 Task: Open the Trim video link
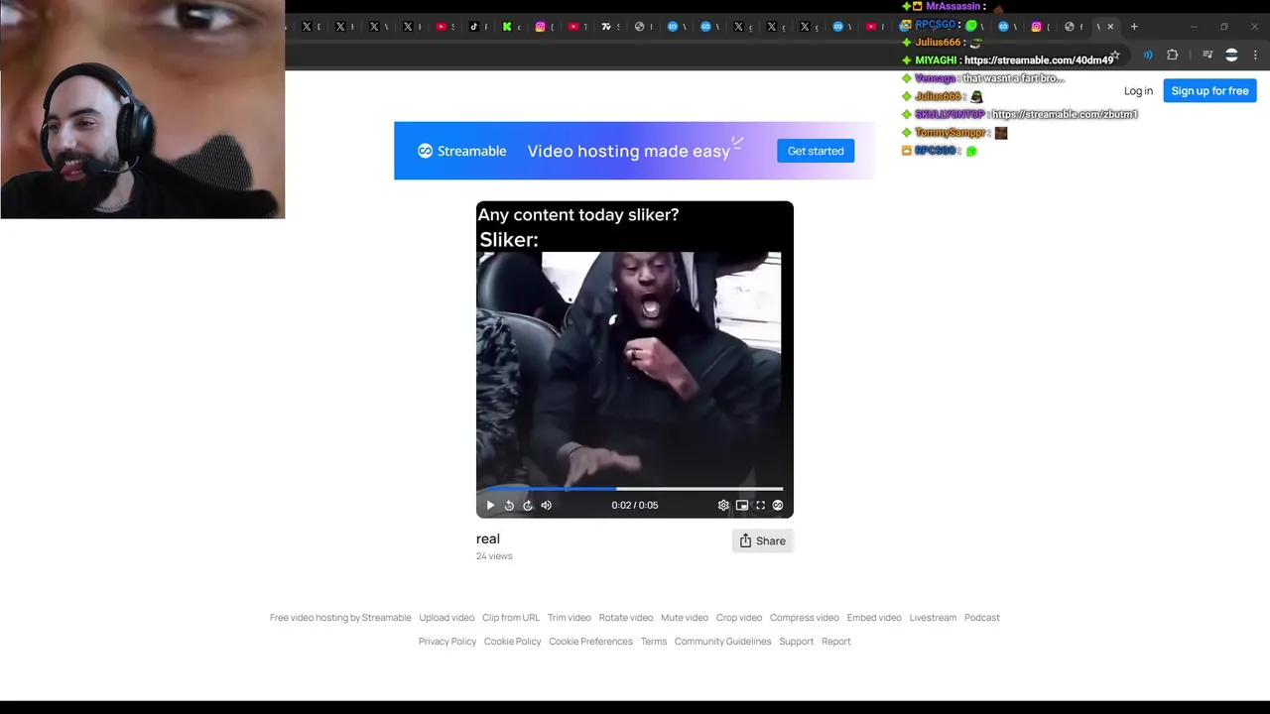[569, 617]
